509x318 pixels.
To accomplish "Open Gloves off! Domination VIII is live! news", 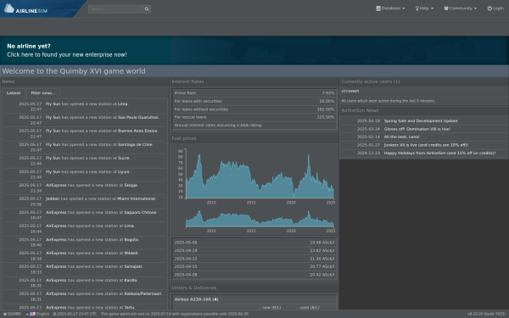I will pyautogui.click(x=417, y=129).
